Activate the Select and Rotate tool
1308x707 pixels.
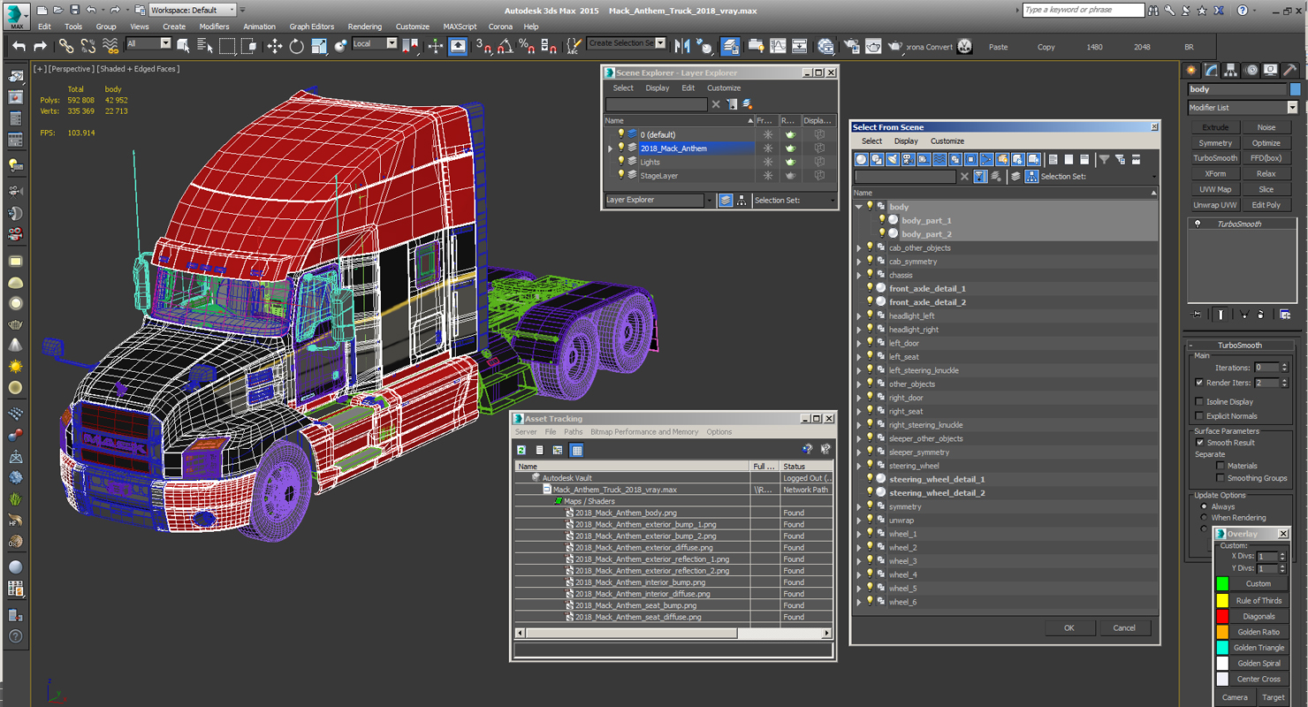click(x=297, y=46)
